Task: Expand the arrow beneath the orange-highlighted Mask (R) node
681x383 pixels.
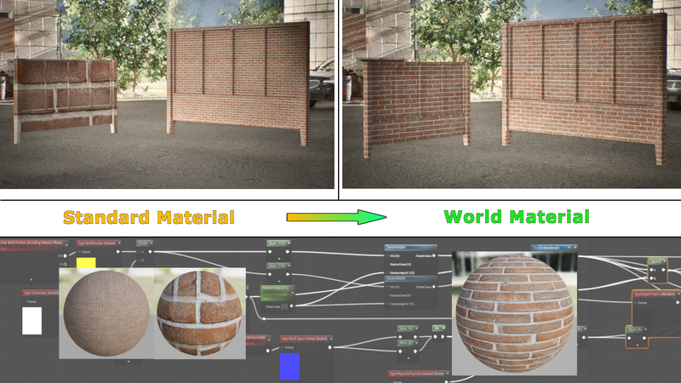Action: click(637, 345)
